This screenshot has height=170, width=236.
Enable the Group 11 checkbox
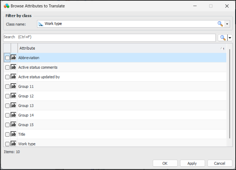pos(7,87)
